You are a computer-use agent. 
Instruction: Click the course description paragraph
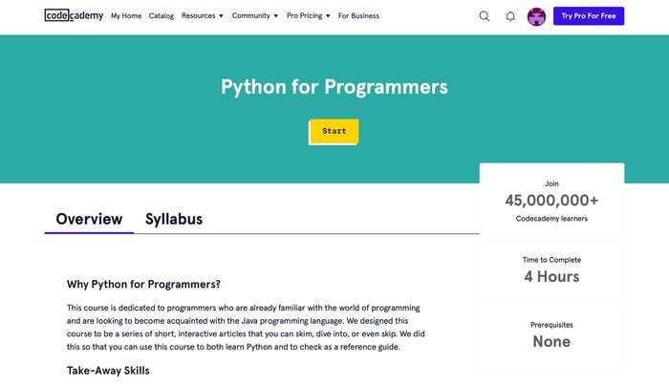click(246, 327)
